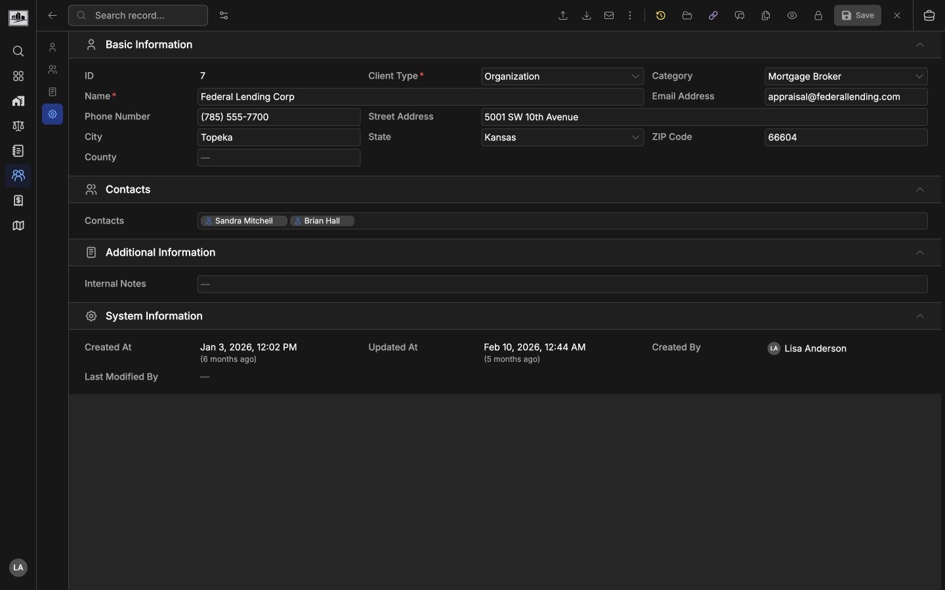Open the Brian Hall contact chip
The image size is (945, 590).
pos(322,222)
